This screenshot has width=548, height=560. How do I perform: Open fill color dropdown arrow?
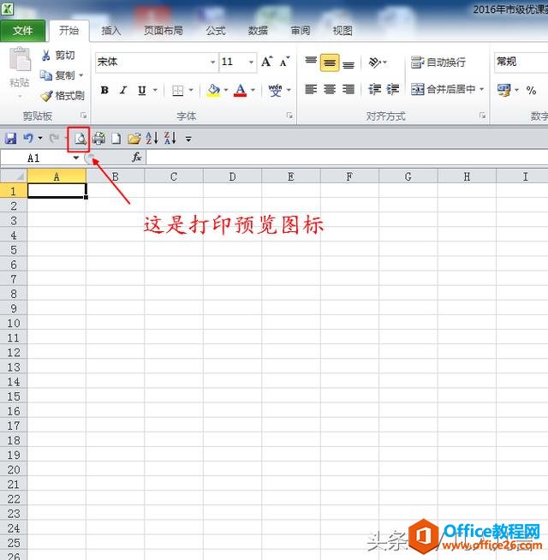pyautogui.click(x=226, y=90)
